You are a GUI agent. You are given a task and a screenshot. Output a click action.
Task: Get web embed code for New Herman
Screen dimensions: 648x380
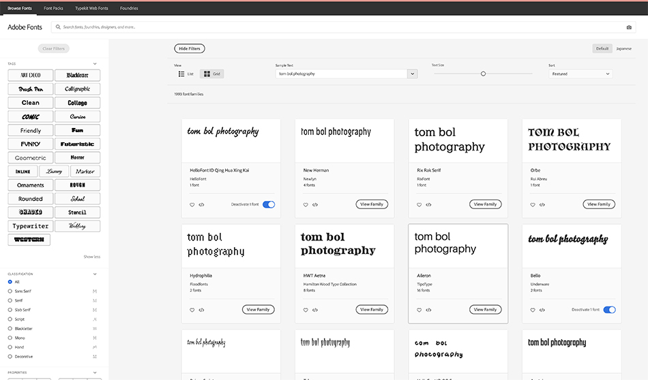tap(315, 205)
